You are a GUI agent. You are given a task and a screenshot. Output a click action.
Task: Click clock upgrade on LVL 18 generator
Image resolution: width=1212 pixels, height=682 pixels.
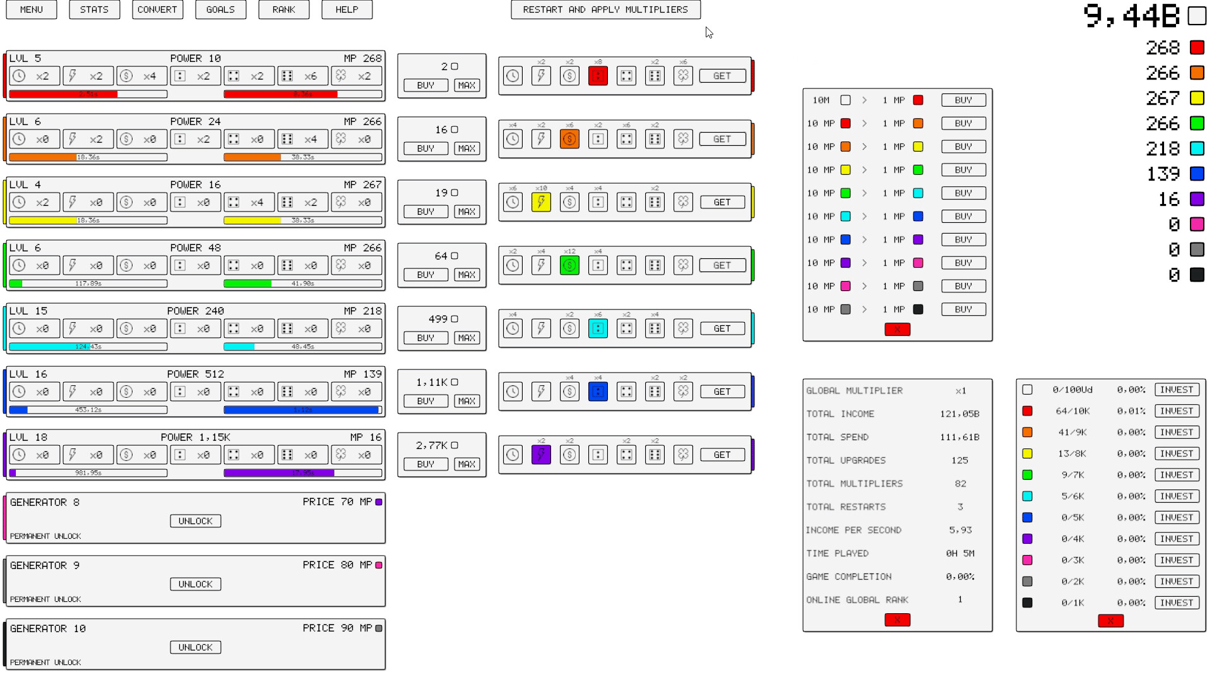point(35,455)
